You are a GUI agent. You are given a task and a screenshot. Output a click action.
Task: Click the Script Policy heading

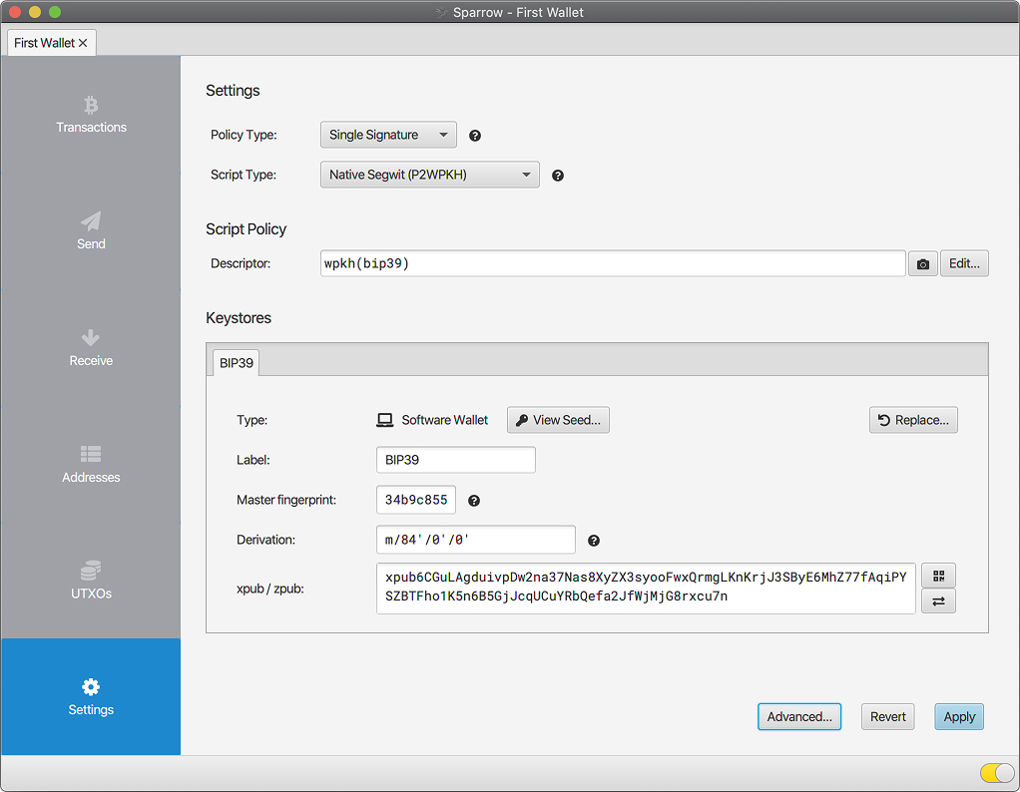point(246,228)
